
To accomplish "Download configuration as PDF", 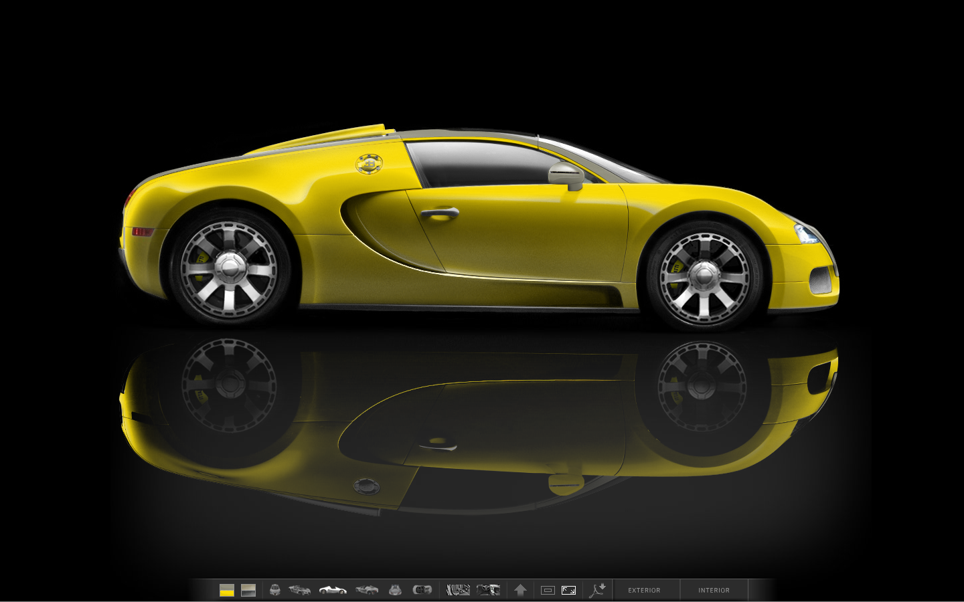I will point(597,590).
